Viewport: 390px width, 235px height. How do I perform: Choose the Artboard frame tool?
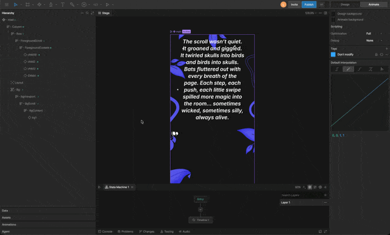(x=27, y=4)
